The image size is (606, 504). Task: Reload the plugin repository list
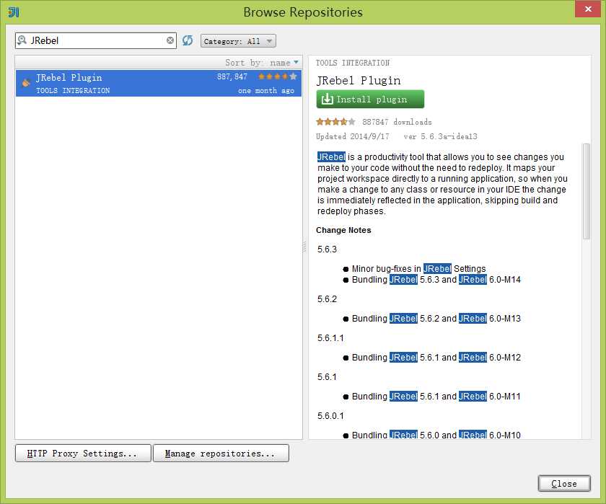tap(188, 40)
